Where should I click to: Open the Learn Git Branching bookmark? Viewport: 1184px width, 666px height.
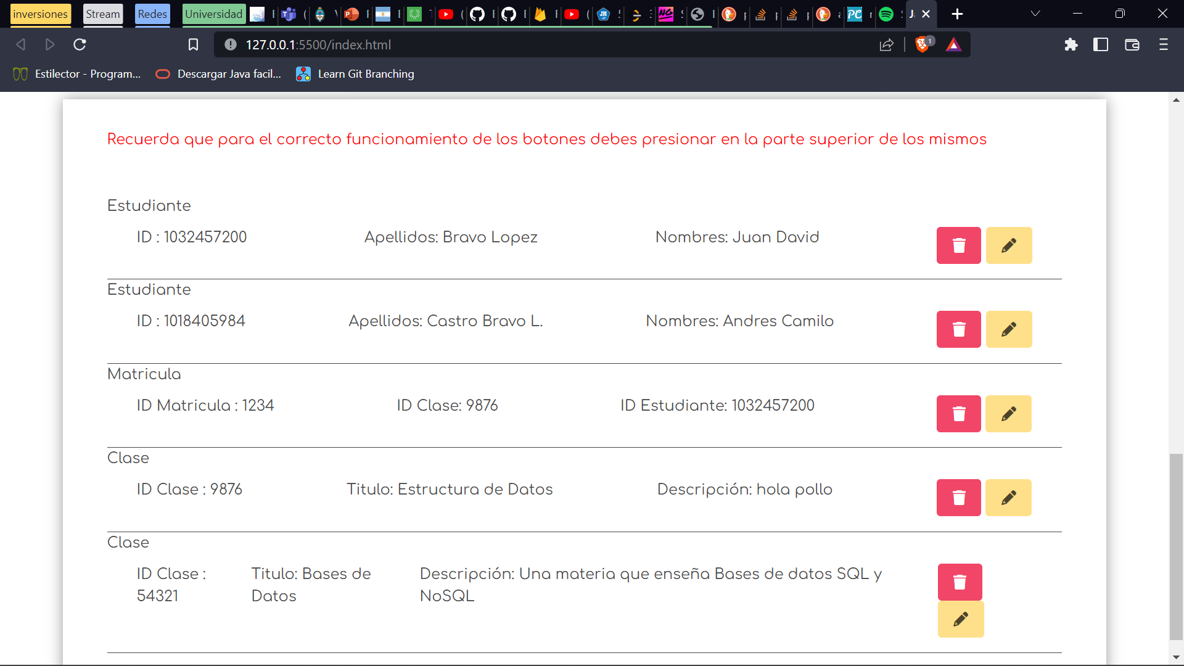coord(355,73)
